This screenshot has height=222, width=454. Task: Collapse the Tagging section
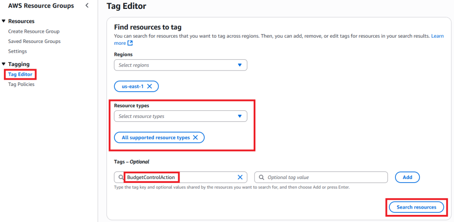point(4,64)
